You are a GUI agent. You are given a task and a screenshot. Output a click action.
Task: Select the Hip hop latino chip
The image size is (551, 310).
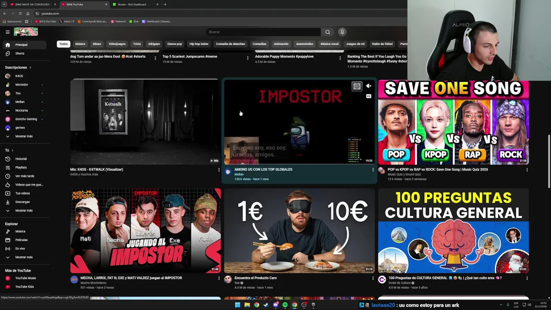coord(199,44)
